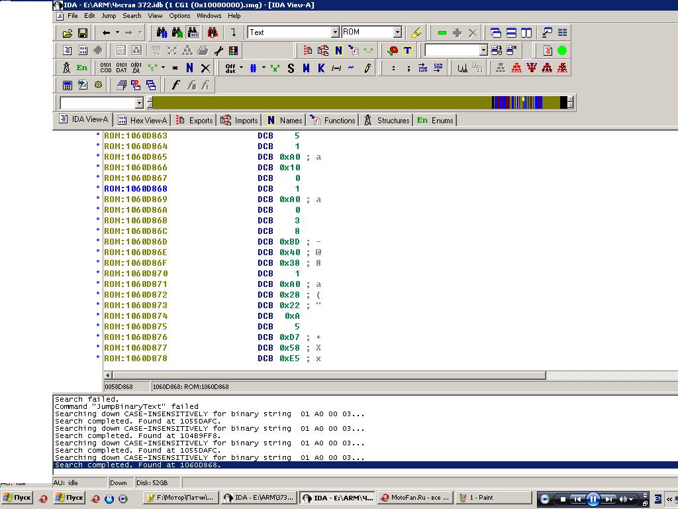Open the dropdown left of the navigation band
Viewport: 678px width, 509px height.
click(139, 103)
